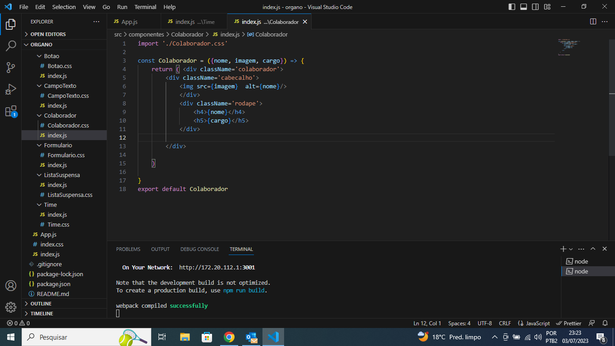Change Spaces: 4 indentation setting
This screenshot has height=346, width=615.
point(459,323)
